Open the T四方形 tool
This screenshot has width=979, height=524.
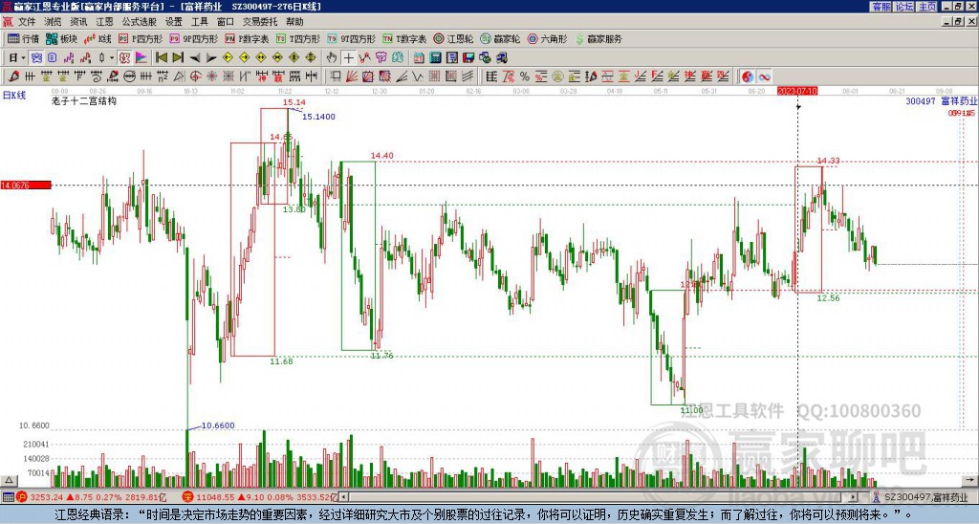click(298, 38)
